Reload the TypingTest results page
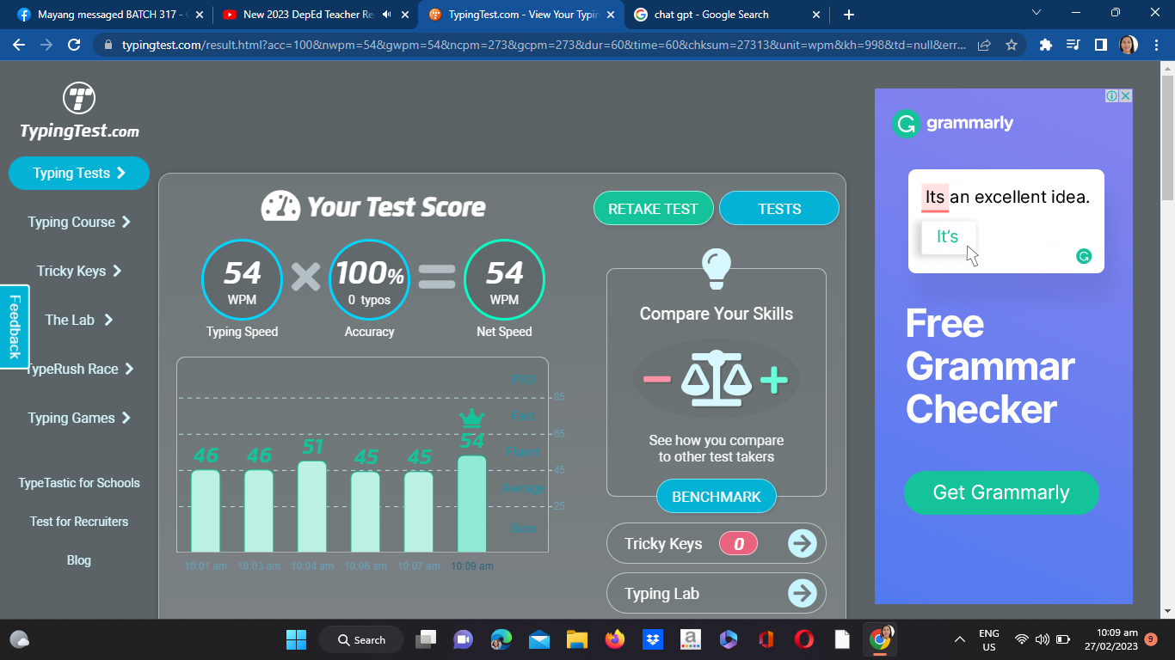Viewport: 1175px width, 660px height. [74, 45]
